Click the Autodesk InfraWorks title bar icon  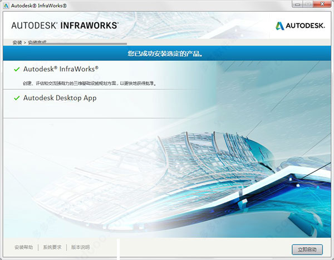click(x=6, y=6)
